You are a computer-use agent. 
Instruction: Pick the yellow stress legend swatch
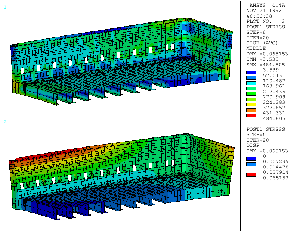[x=251, y=105]
